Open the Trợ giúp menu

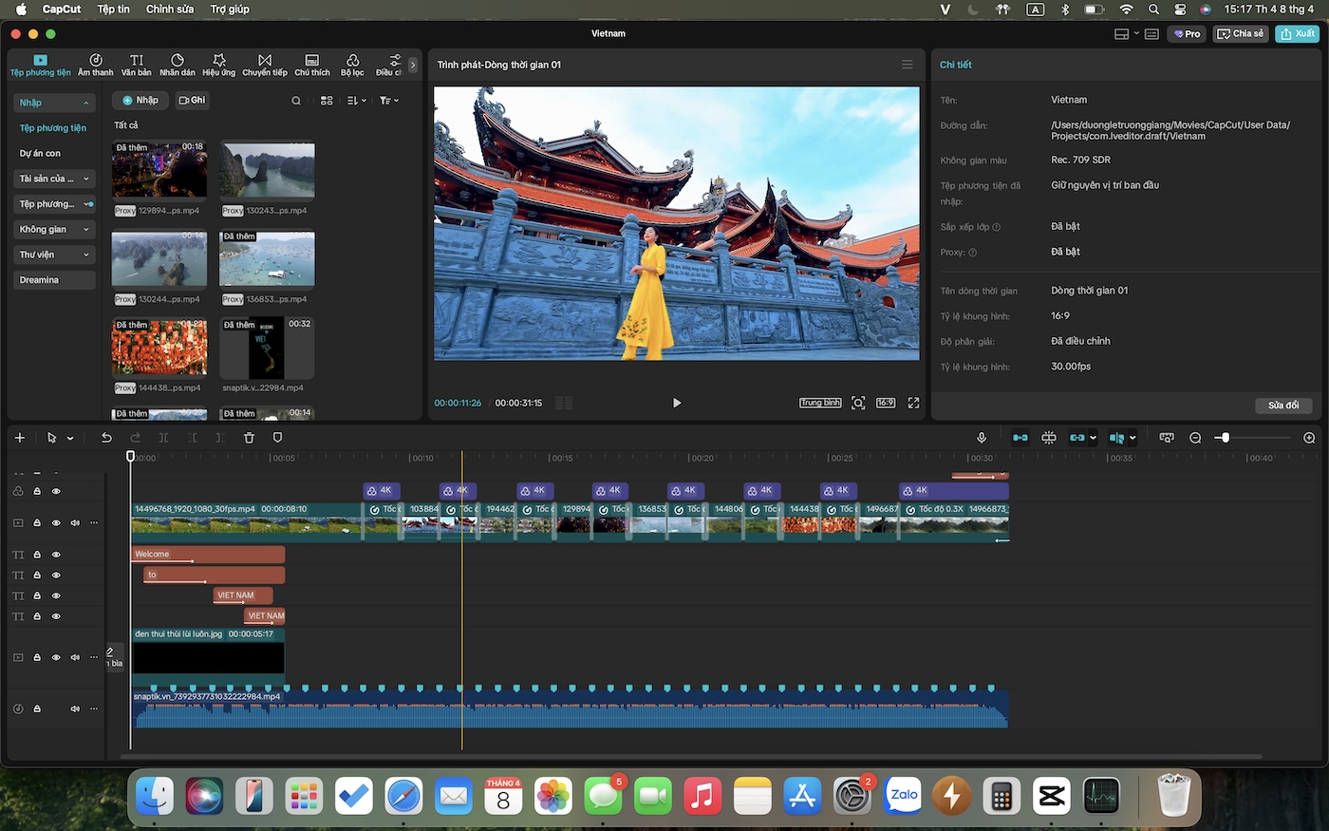(x=230, y=9)
